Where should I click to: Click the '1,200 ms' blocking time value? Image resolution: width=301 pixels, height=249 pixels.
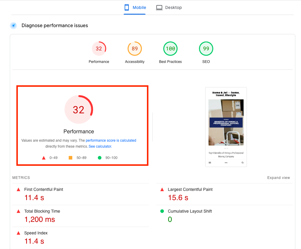coord(40,219)
